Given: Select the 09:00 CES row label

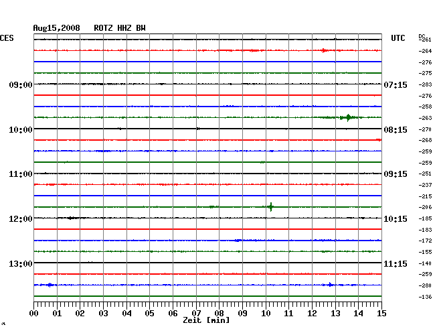Looking at the screenshot, I should 21,84.
